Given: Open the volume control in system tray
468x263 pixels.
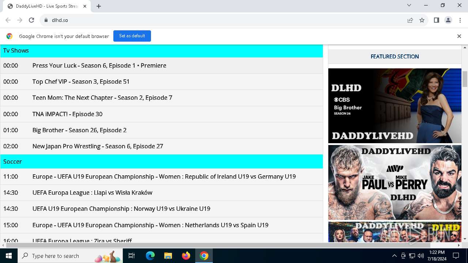Looking at the screenshot, I should (421, 256).
